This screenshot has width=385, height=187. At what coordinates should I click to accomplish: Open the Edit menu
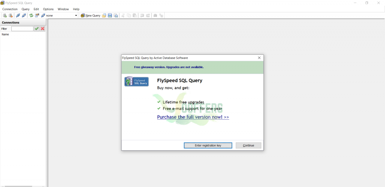pos(36,9)
